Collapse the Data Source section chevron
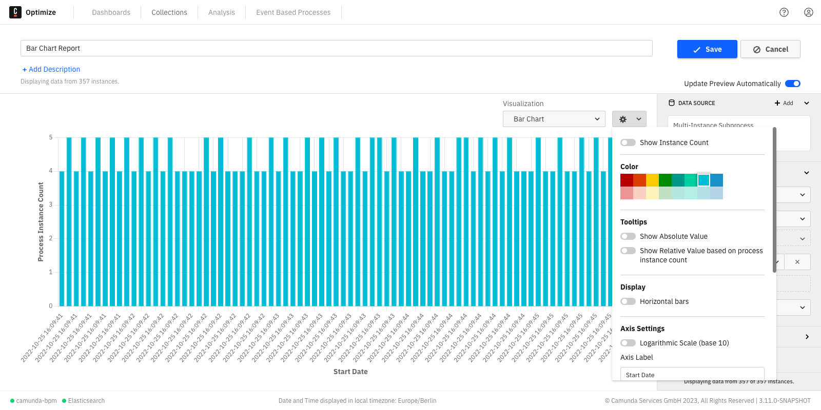The width and height of the screenshot is (821, 410). [807, 103]
